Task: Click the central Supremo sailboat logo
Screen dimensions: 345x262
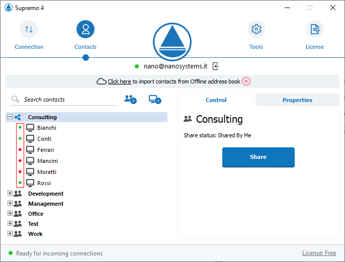Action: [x=172, y=42]
